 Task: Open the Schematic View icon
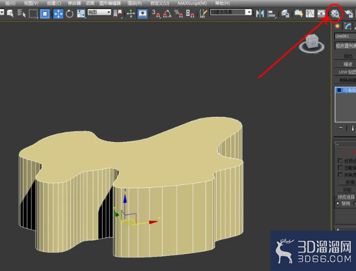coord(321,14)
